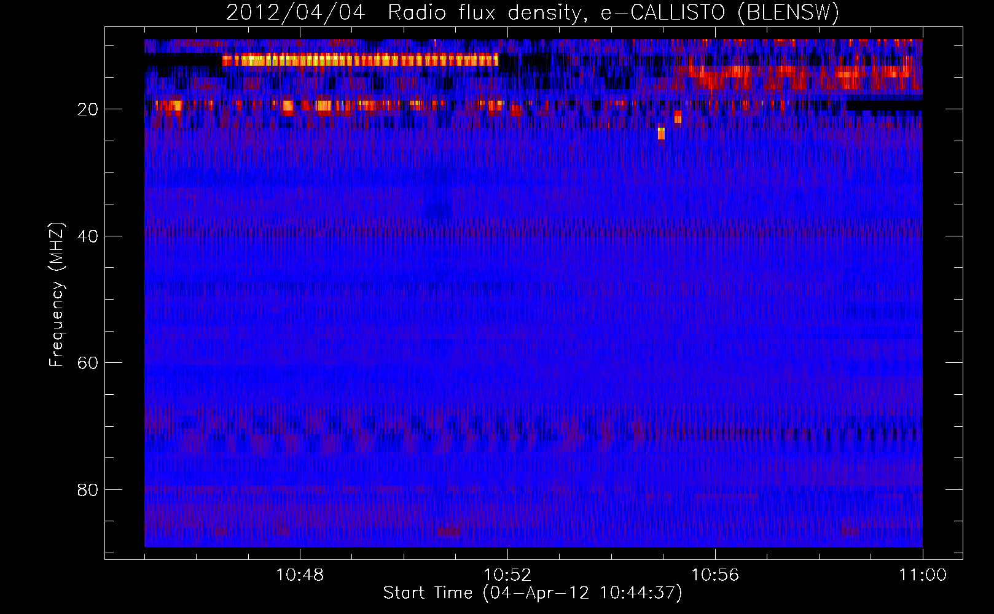Click the 80 frequency tick label
Viewport: 994px width, 614px height.
pyautogui.click(x=88, y=490)
